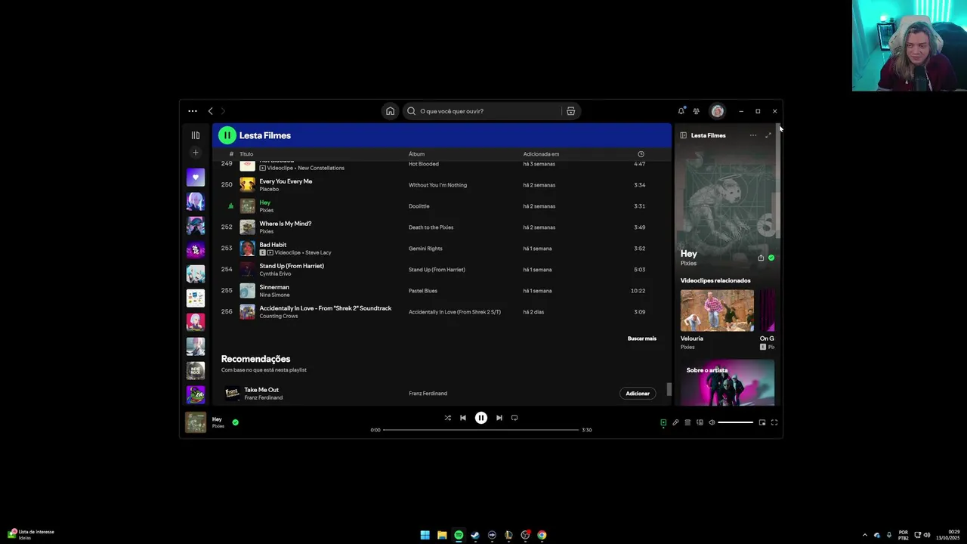
Task: Toggle saved checkmark in bottom player bar
Action: pos(235,422)
